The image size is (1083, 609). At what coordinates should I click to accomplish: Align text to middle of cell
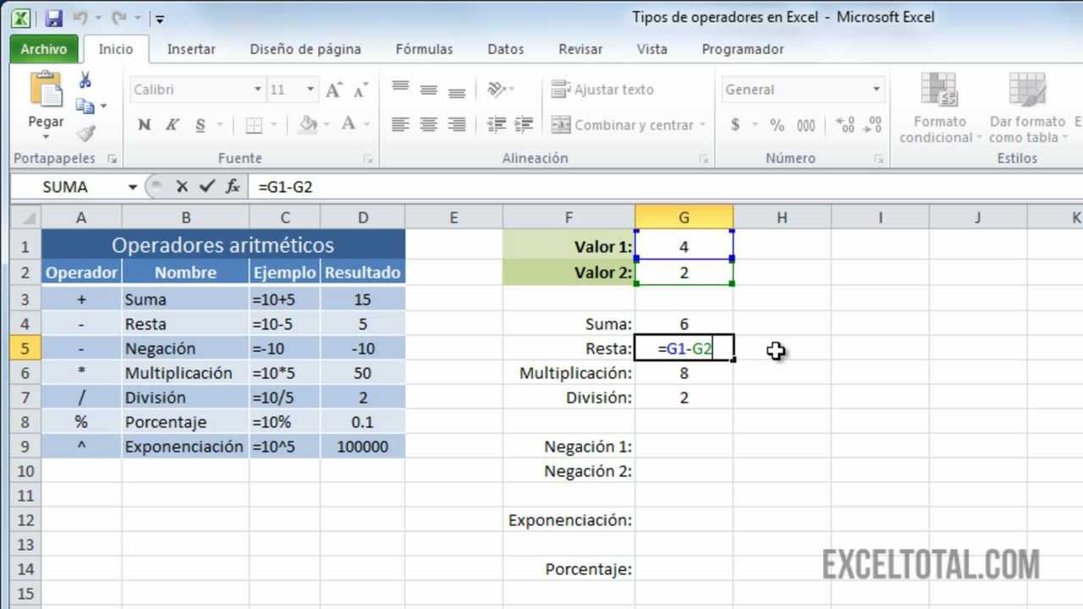pyautogui.click(x=429, y=90)
